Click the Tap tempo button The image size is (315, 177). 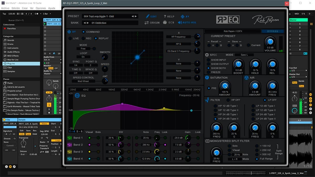(x=4, y=14)
